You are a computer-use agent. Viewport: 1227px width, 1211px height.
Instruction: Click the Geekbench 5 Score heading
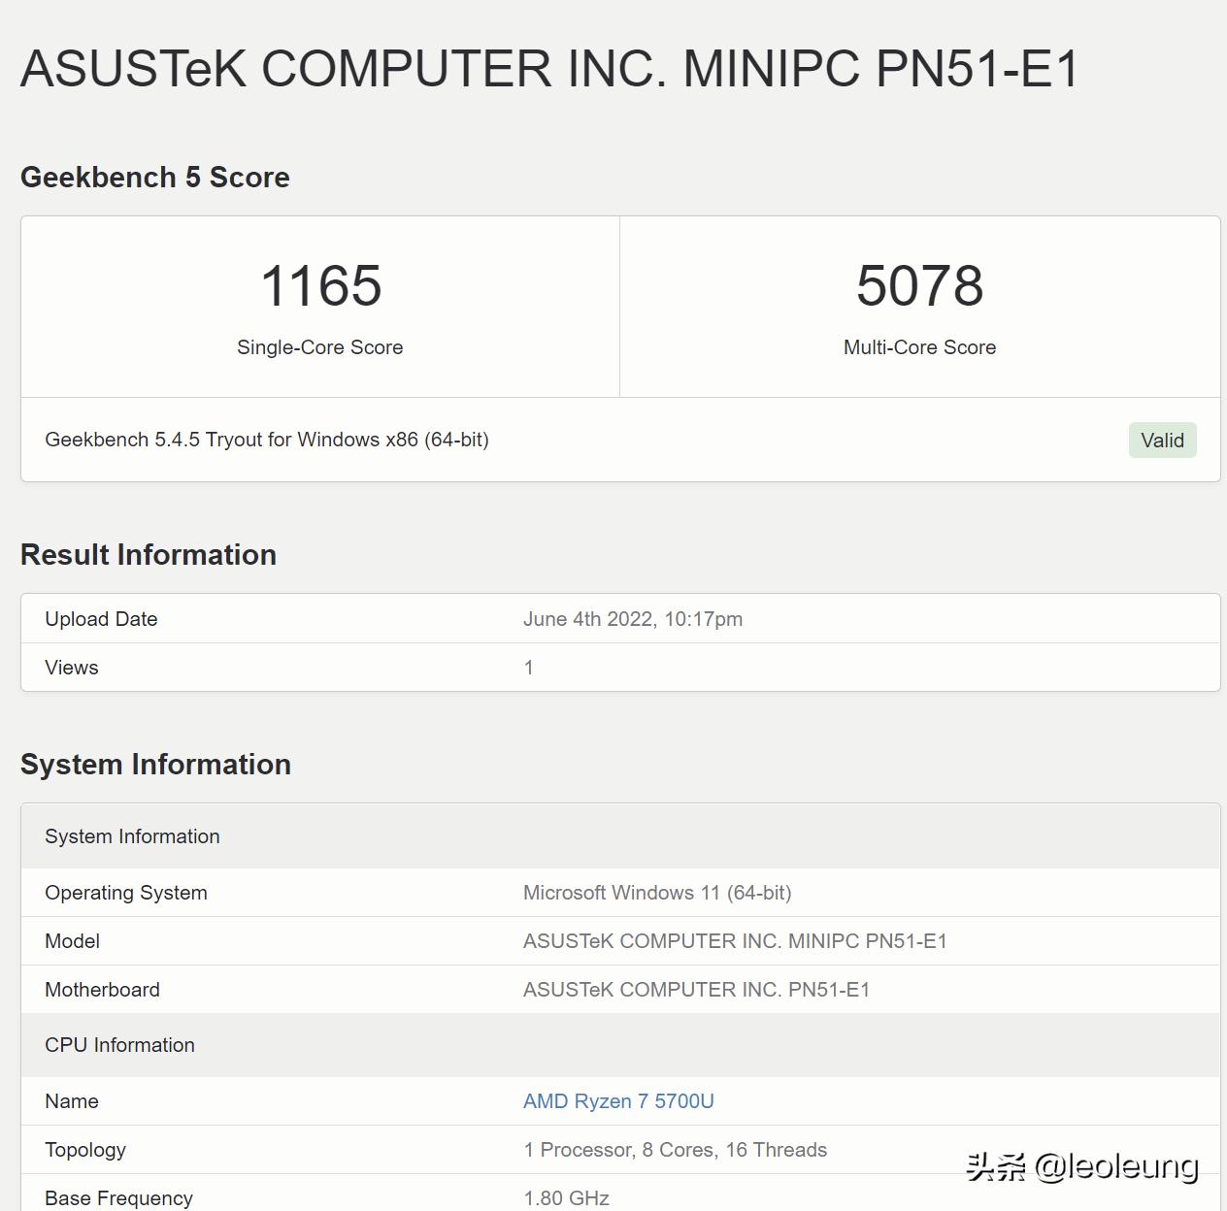[154, 177]
